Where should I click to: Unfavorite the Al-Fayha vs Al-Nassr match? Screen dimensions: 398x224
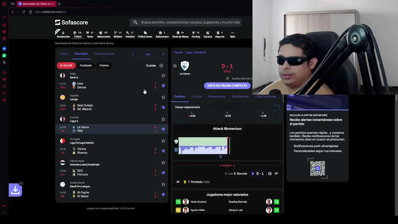point(163,194)
